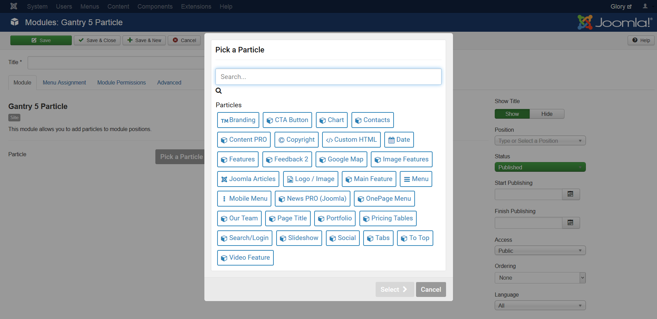Switch to the Menu Assignment tab
This screenshot has width=657, height=319.
click(64, 83)
